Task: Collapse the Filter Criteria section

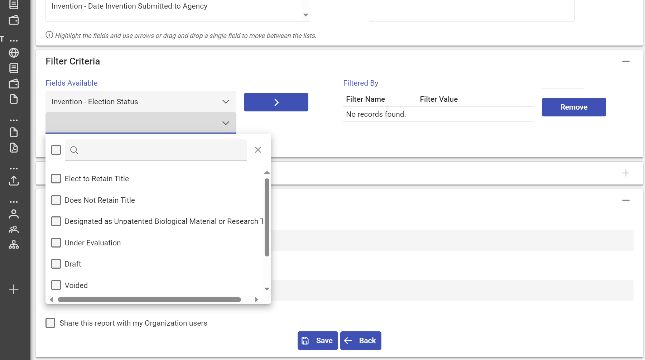Action: click(x=626, y=61)
